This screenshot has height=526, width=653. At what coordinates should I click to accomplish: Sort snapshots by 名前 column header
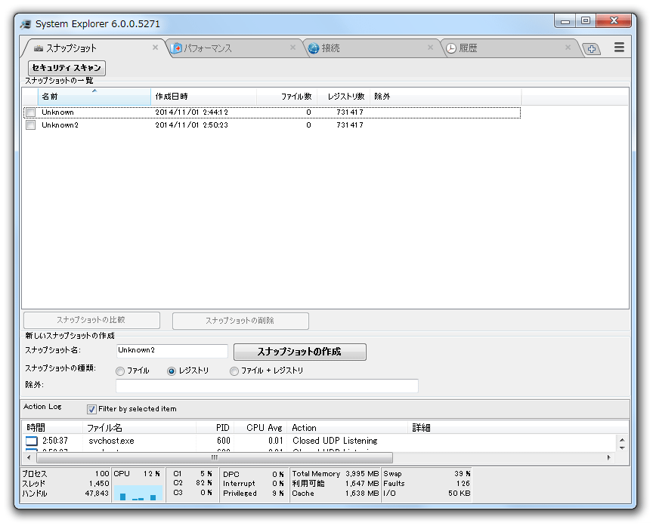(x=94, y=97)
